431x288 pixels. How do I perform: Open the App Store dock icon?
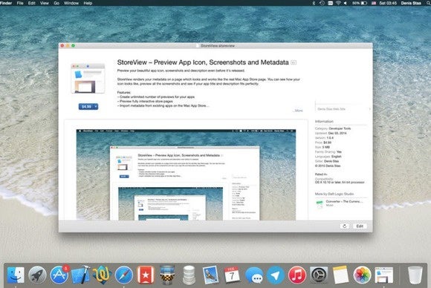click(x=59, y=275)
